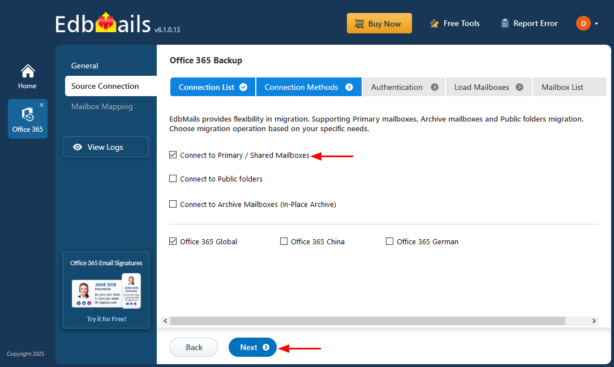Click the Office 365 Email Signatures title

tap(106, 263)
